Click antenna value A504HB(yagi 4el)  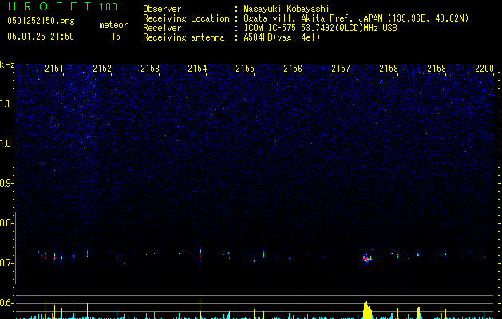coord(282,37)
